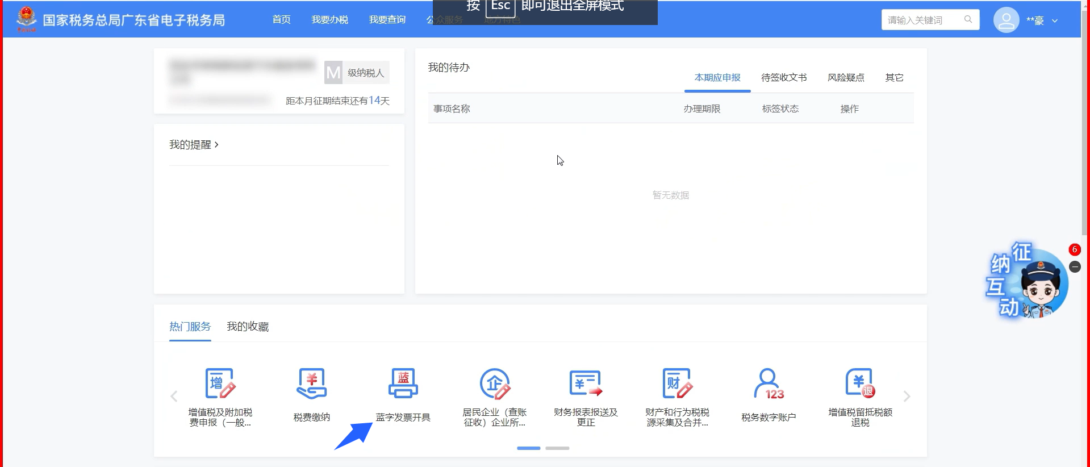Screen dimensions: 1090x467
Task: Open the 征纳互动 mascot assistant
Action: 1027,280
